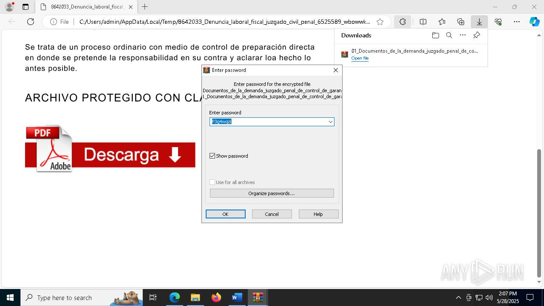
Task: Open Help in the password dialog
Action: 318,214
